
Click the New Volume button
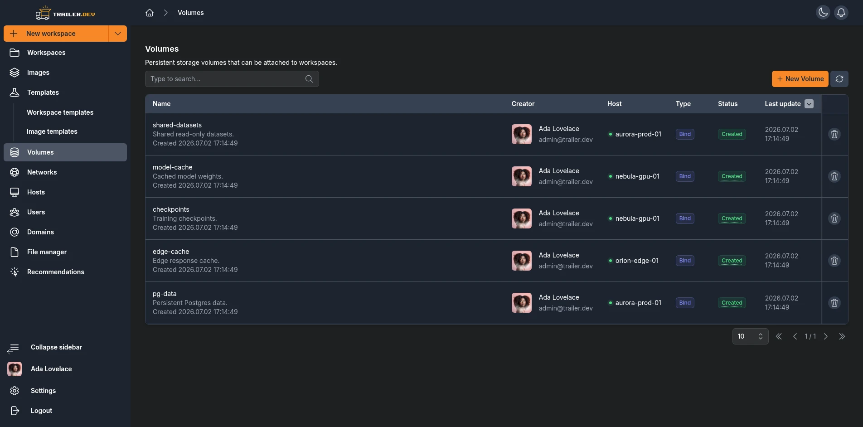800,79
